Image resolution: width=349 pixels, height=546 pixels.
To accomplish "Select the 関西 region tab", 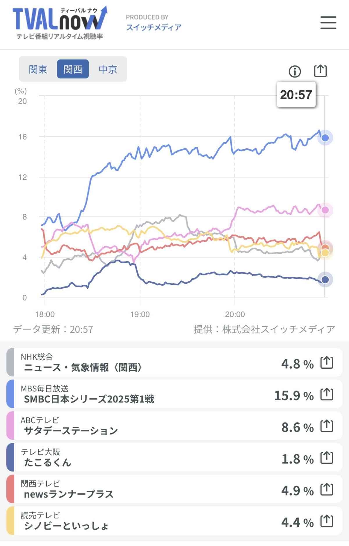I will (x=73, y=69).
